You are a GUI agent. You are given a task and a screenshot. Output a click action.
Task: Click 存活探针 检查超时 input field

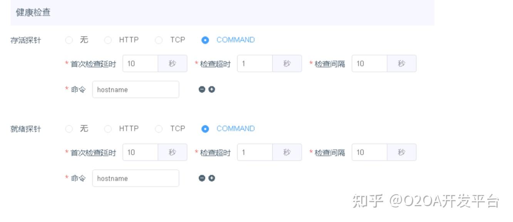pos(255,64)
